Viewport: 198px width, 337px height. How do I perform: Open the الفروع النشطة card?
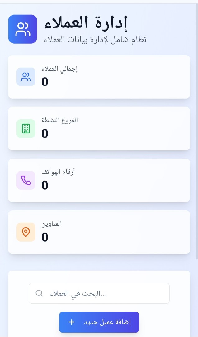(x=99, y=129)
